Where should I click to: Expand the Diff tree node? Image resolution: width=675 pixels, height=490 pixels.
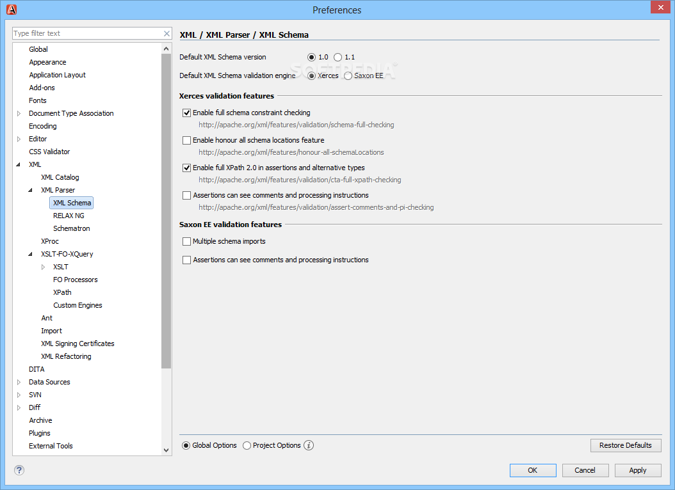point(19,407)
